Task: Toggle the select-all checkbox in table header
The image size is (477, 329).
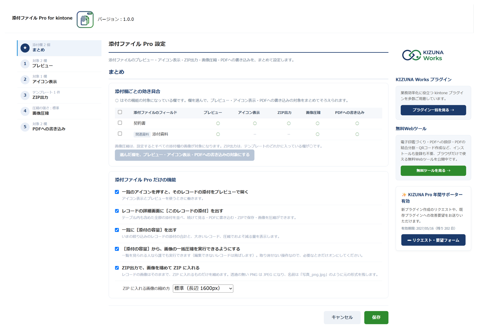Action: pos(120,112)
